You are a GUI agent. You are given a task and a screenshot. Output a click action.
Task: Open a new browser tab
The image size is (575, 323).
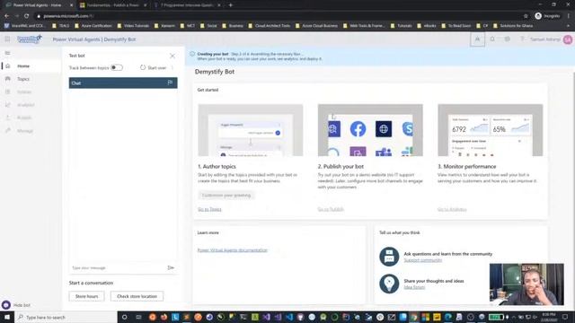click(231, 5)
